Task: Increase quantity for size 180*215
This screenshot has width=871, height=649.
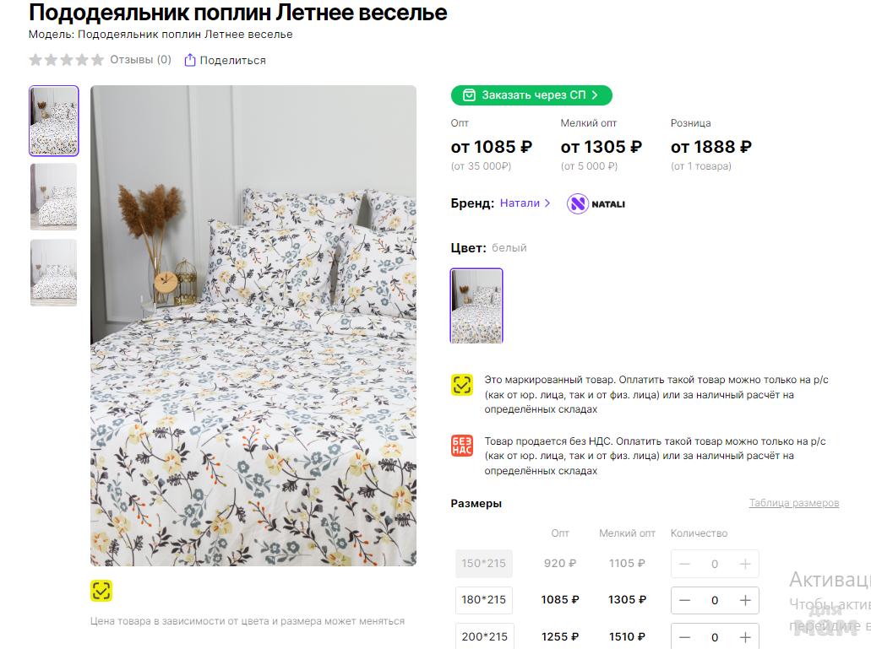Action: tap(745, 600)
